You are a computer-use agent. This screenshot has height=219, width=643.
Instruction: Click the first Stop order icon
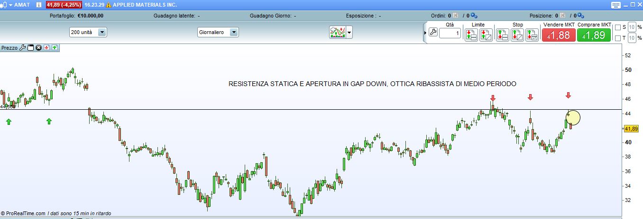coord(502,35)
